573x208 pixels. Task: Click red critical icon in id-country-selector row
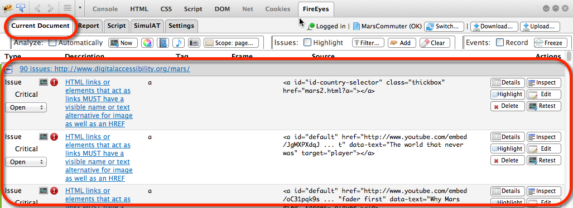54,83
